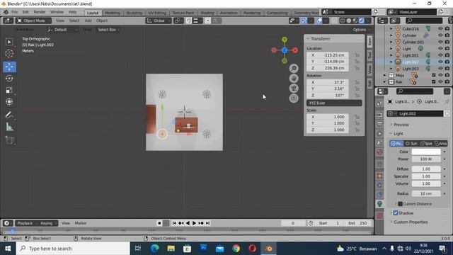Click the light Color swatch

(426, 152)
